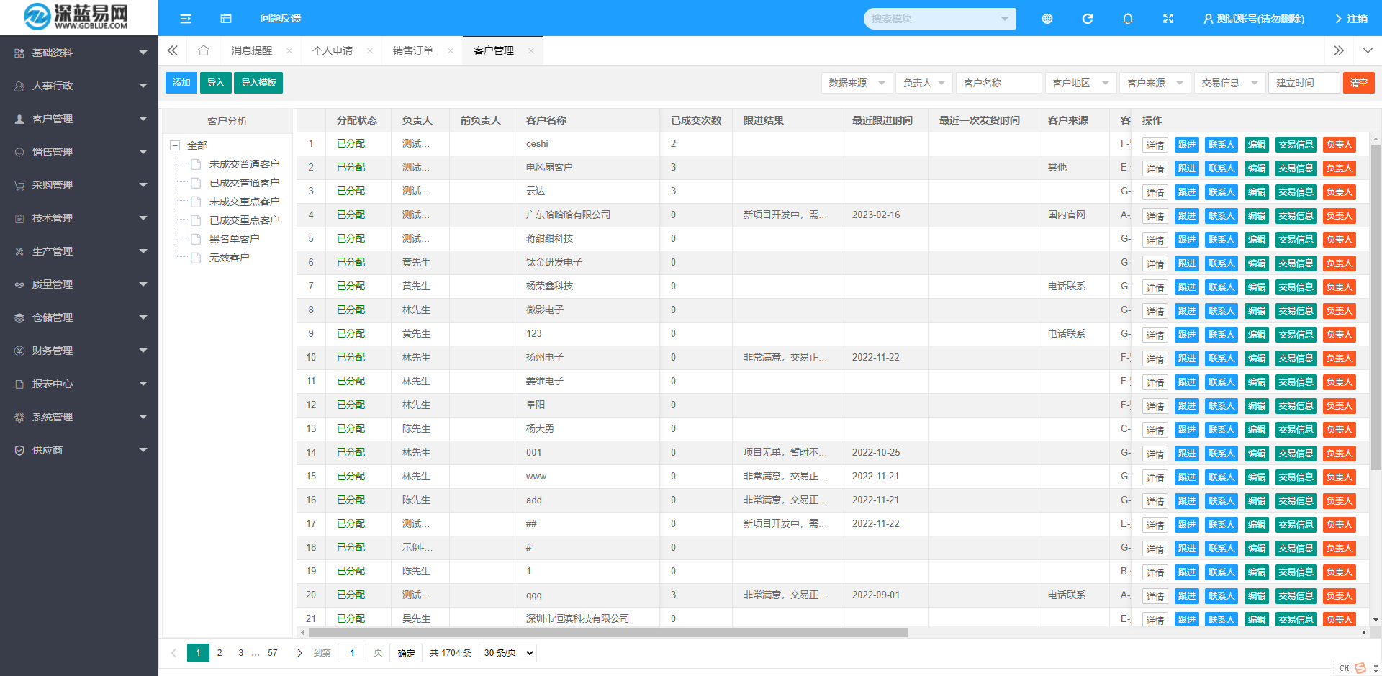Select 已成交重点客户 in the tree
This screenshot has height=676, width=1382.
pos(245,220)
